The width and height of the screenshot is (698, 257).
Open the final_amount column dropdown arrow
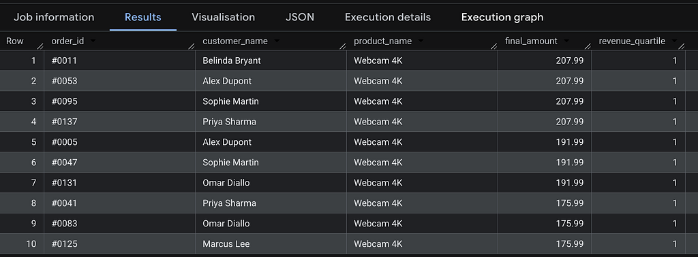coord(566,41)
